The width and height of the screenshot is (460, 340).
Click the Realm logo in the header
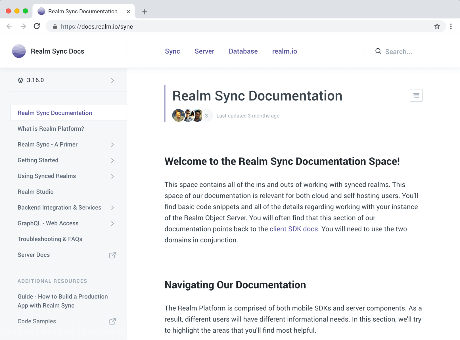(x=19, y=51)
